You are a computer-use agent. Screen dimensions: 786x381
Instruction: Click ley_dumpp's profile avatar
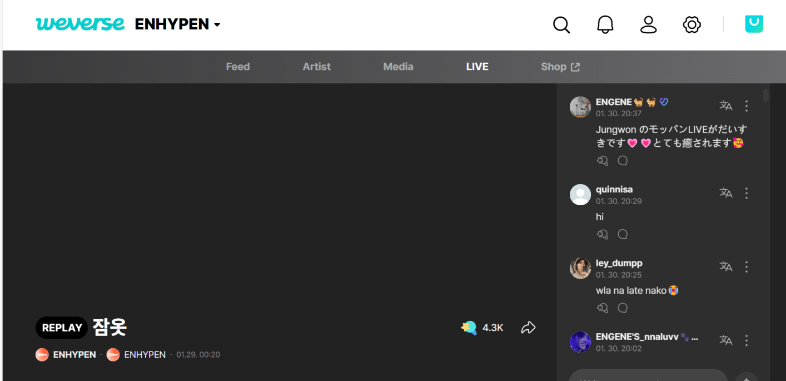[580, 268]
